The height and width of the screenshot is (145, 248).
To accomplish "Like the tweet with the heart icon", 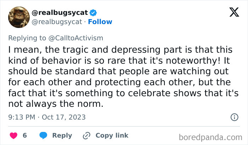I will point(14,135).
